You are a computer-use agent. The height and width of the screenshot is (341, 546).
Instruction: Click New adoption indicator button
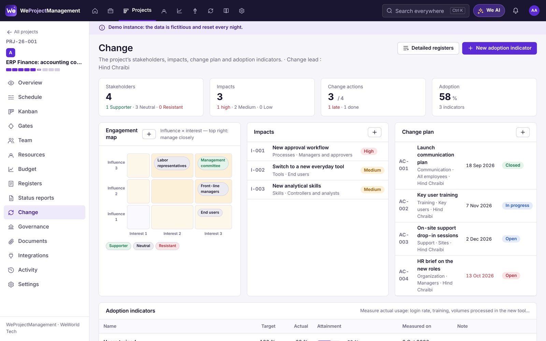point(499,48)
